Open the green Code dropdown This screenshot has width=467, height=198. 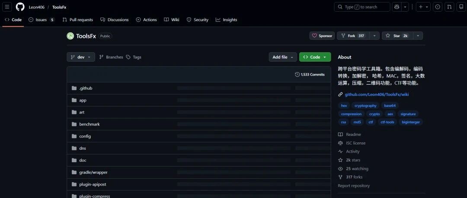(315, 57)
